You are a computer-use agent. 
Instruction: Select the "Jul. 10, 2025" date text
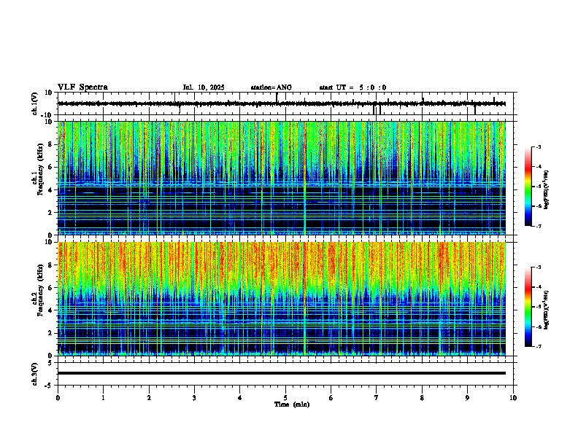(x=204, y=87)
